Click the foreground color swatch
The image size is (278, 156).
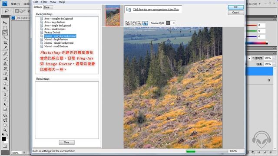click(4, 139)
